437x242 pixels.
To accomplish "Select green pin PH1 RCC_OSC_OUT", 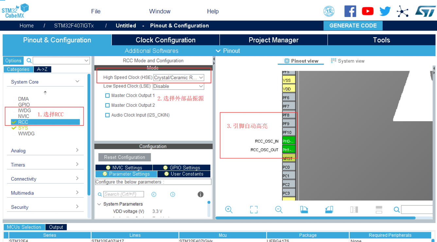I will [289, 150].
